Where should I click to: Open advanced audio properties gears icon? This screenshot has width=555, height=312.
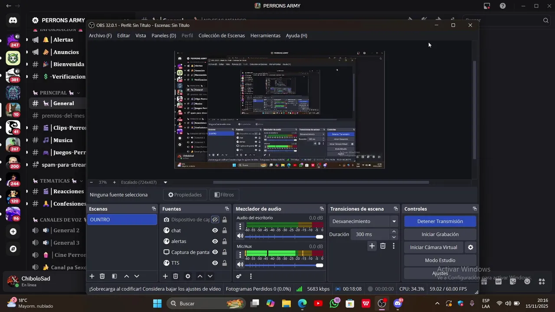coord(238,276)
